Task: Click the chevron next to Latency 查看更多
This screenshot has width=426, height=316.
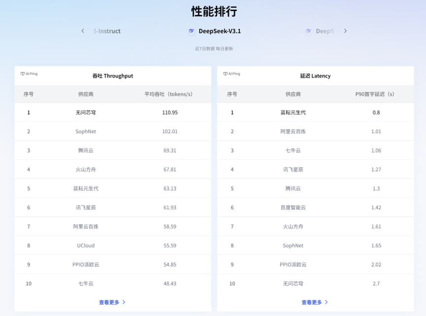Action: coord(327,302)
